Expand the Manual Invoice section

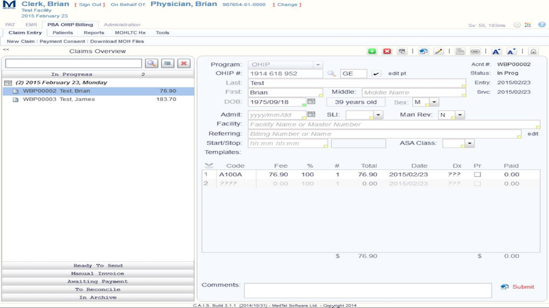[x=97, y=274]
